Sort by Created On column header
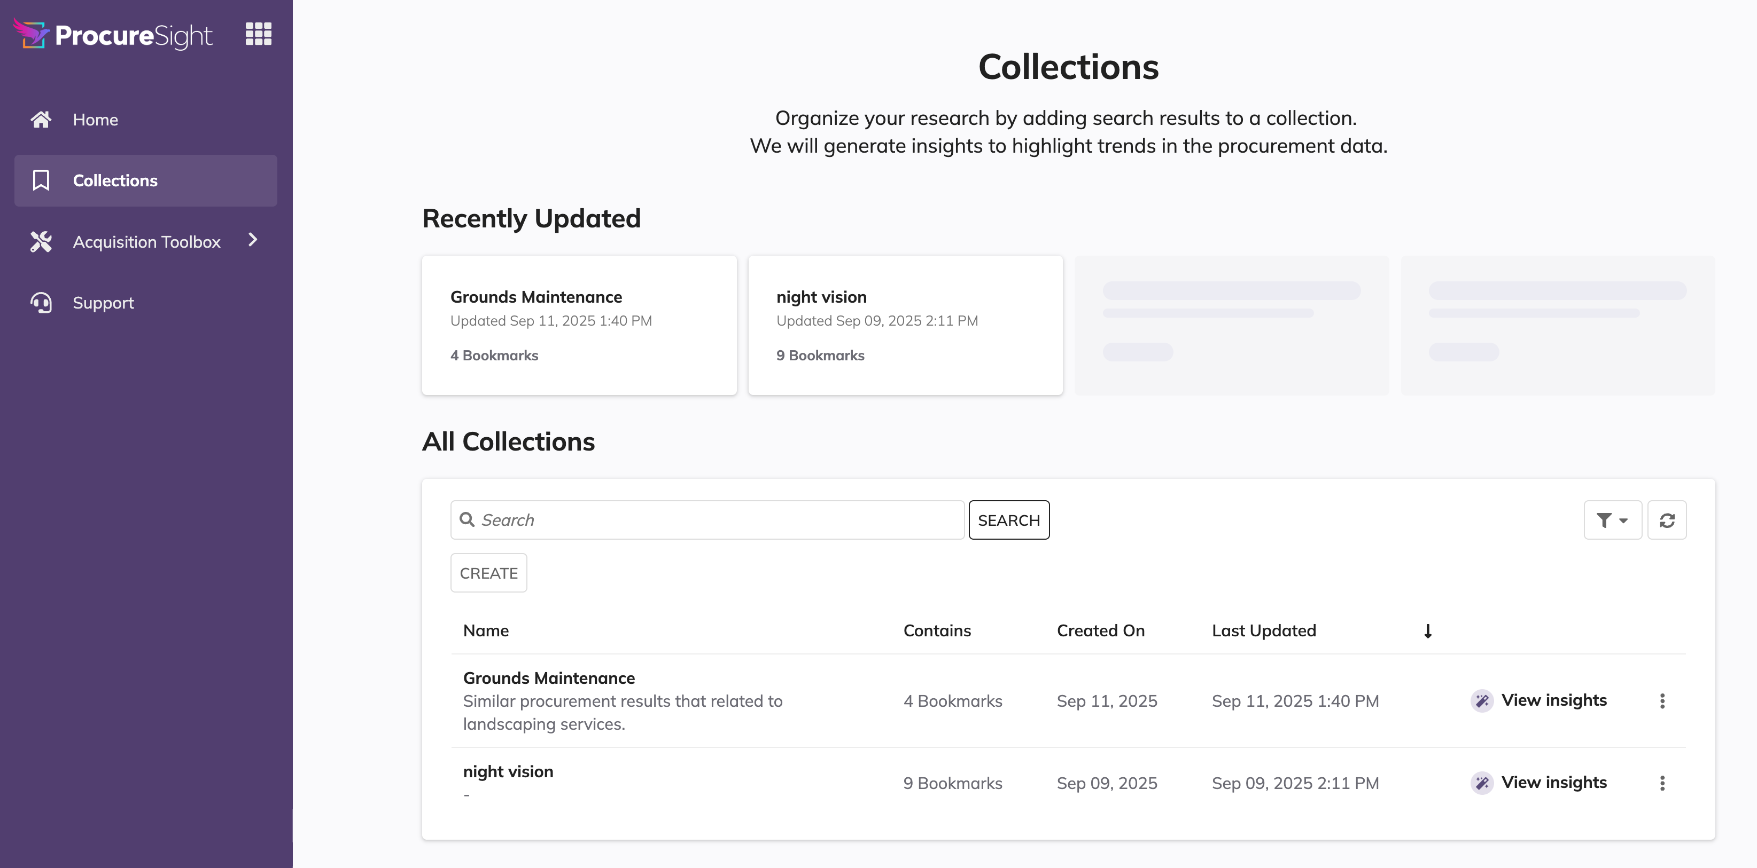 pyautogui.click(x=1101, y=631)
